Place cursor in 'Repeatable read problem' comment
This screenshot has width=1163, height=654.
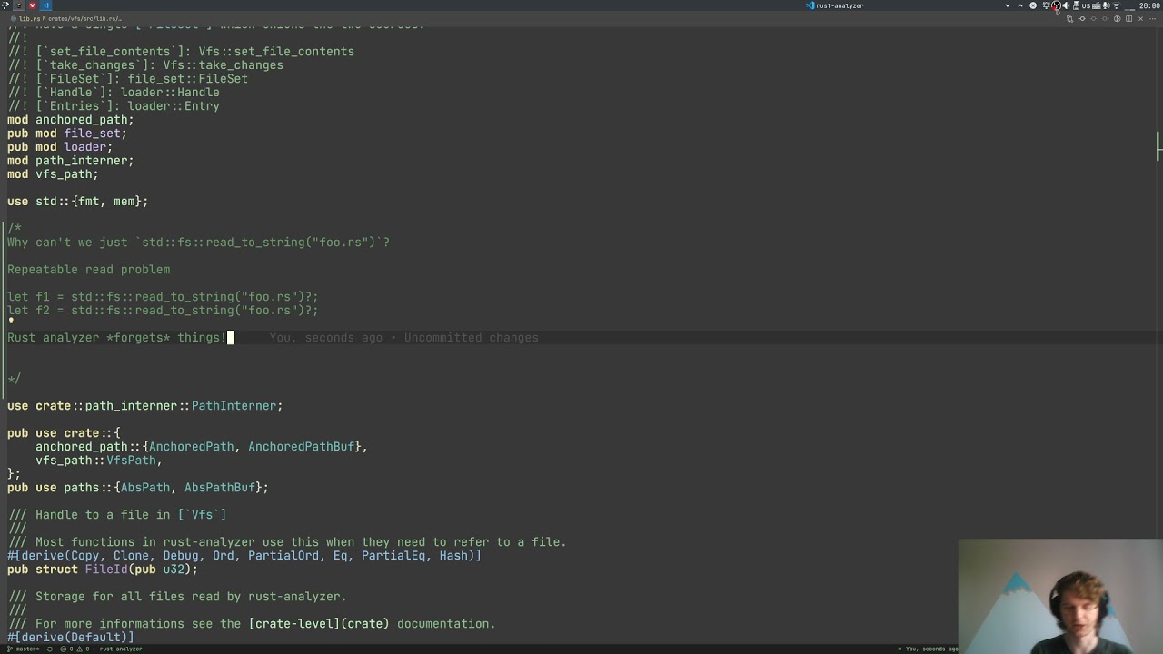coord(89,270)
